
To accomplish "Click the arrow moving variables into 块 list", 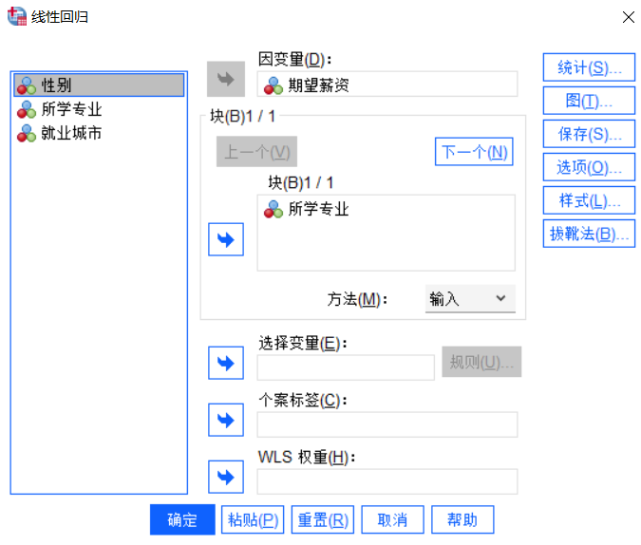I will tap(226, 239).
